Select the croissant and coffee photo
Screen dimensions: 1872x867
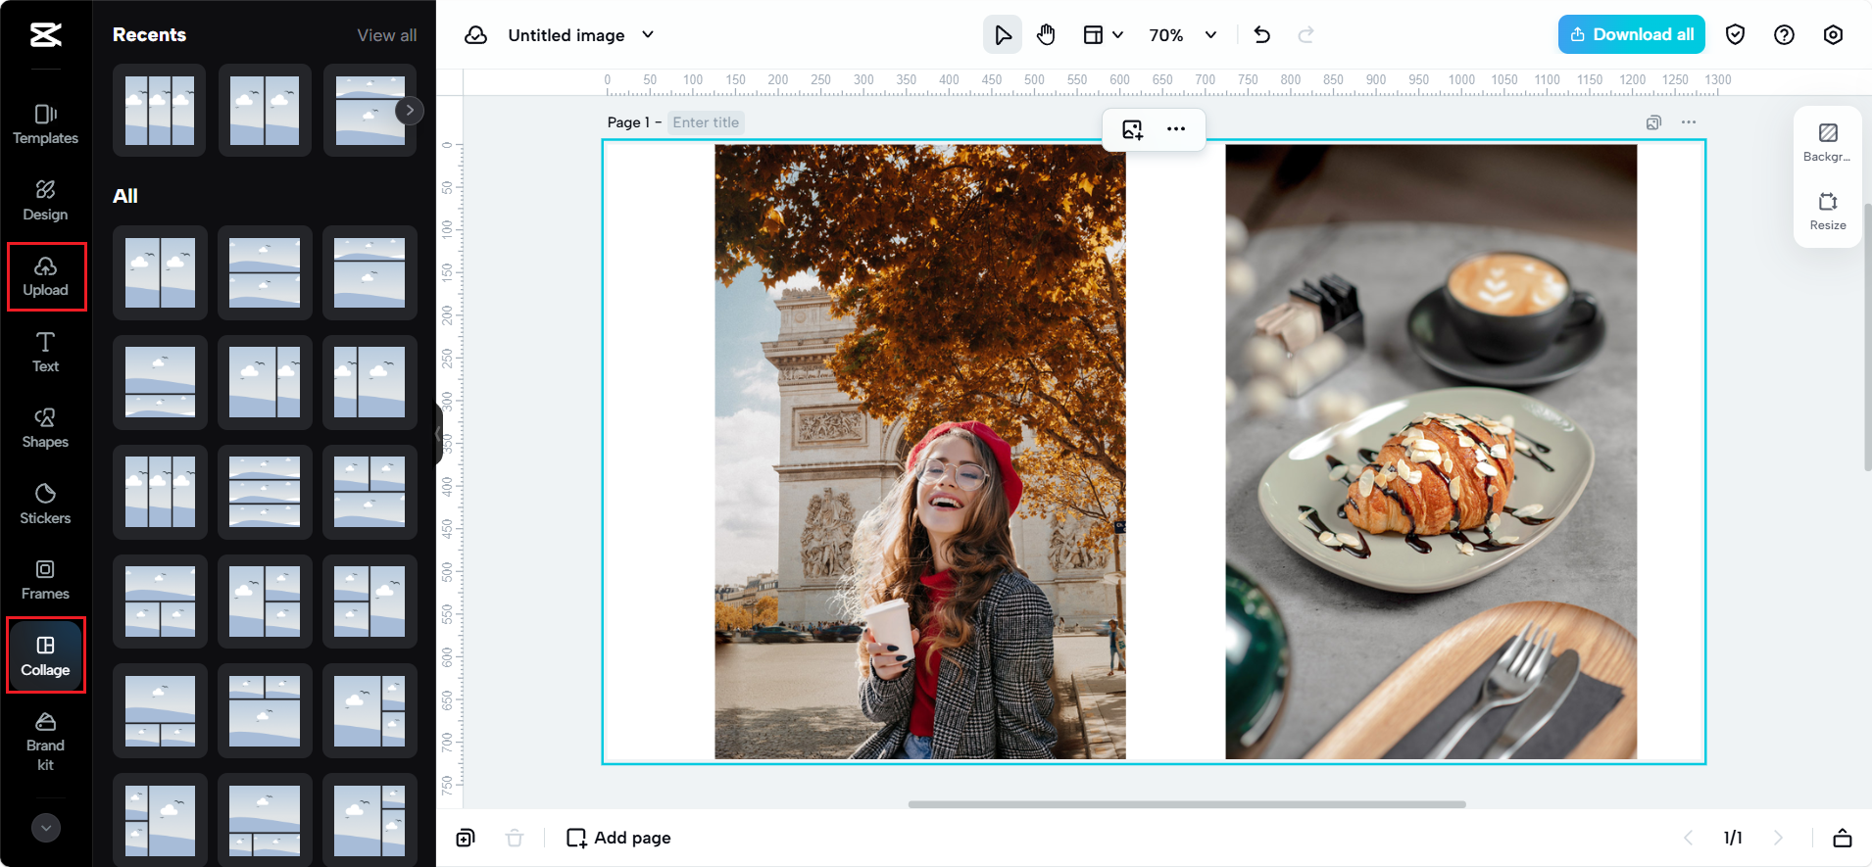[1431, 452]
